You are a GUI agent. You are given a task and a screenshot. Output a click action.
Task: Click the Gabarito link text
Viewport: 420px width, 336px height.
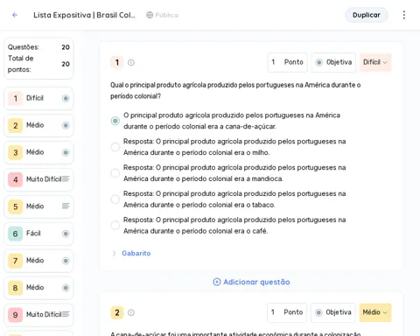[x=136, y=253]
